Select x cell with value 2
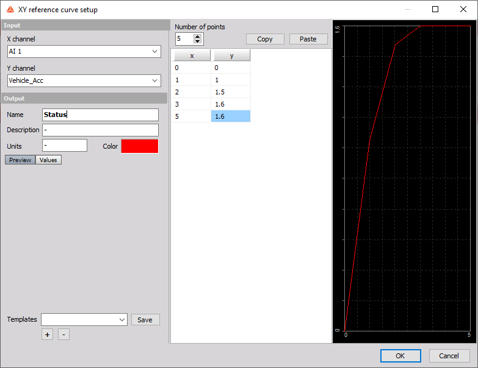The image size is (478, 368). pyautogui.click(x=192, y=92)
